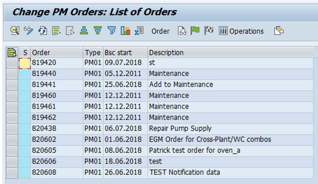
Task: Sort the list in ascending order
Action: click(84, 31)
